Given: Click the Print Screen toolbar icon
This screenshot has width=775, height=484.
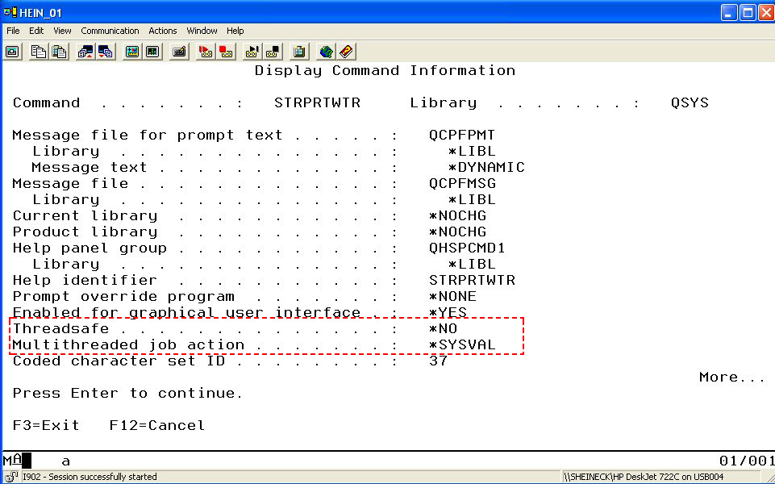Looking at the screenshot, I should 13,52.
